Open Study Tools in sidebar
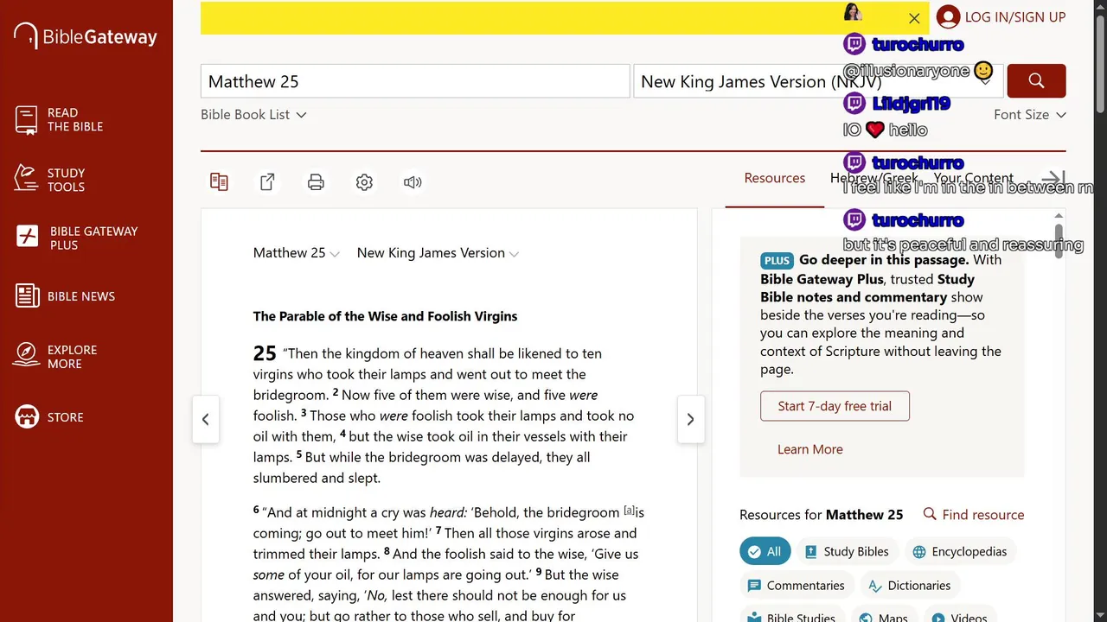The width and height of the screenshot is (1107, 622). tap(50, 180)
